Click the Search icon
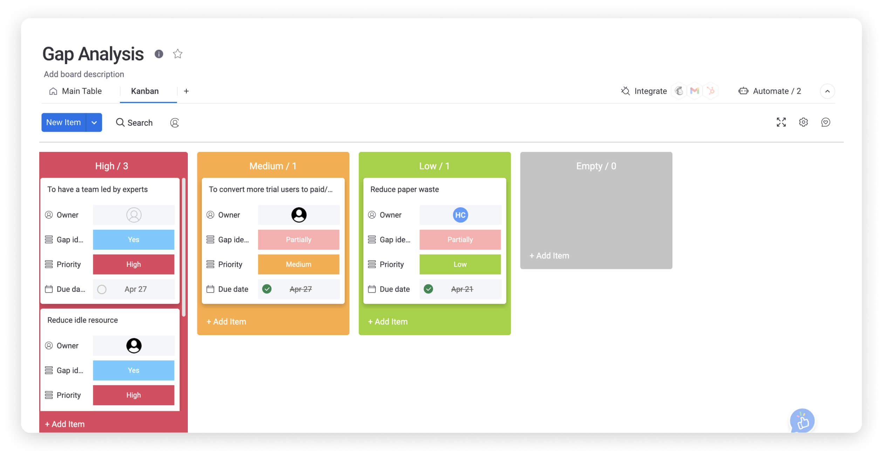The height and width of the screenshot is (457, 883). pyautogui.click(x=119, y=123)
